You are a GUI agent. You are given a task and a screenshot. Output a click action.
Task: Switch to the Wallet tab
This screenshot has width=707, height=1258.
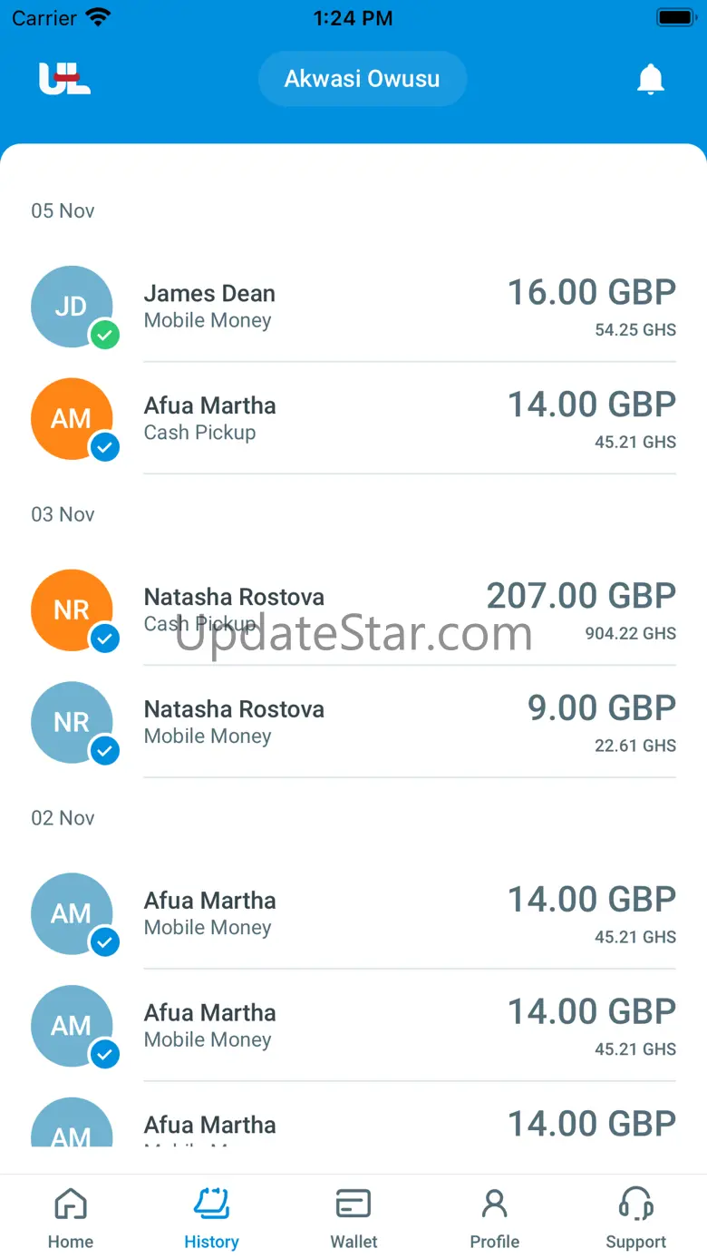click(x=353, y=1218)
